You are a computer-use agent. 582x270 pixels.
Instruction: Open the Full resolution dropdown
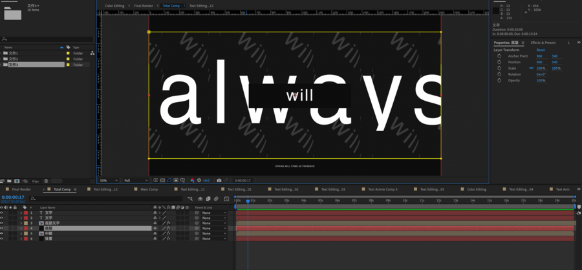pyautogui.click(x=136, y=181)
